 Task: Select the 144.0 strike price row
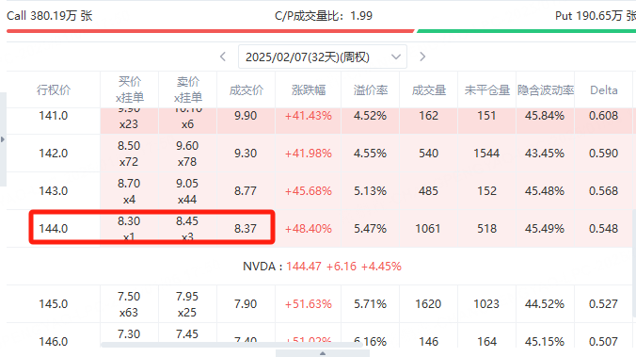[x=320, y=229]
